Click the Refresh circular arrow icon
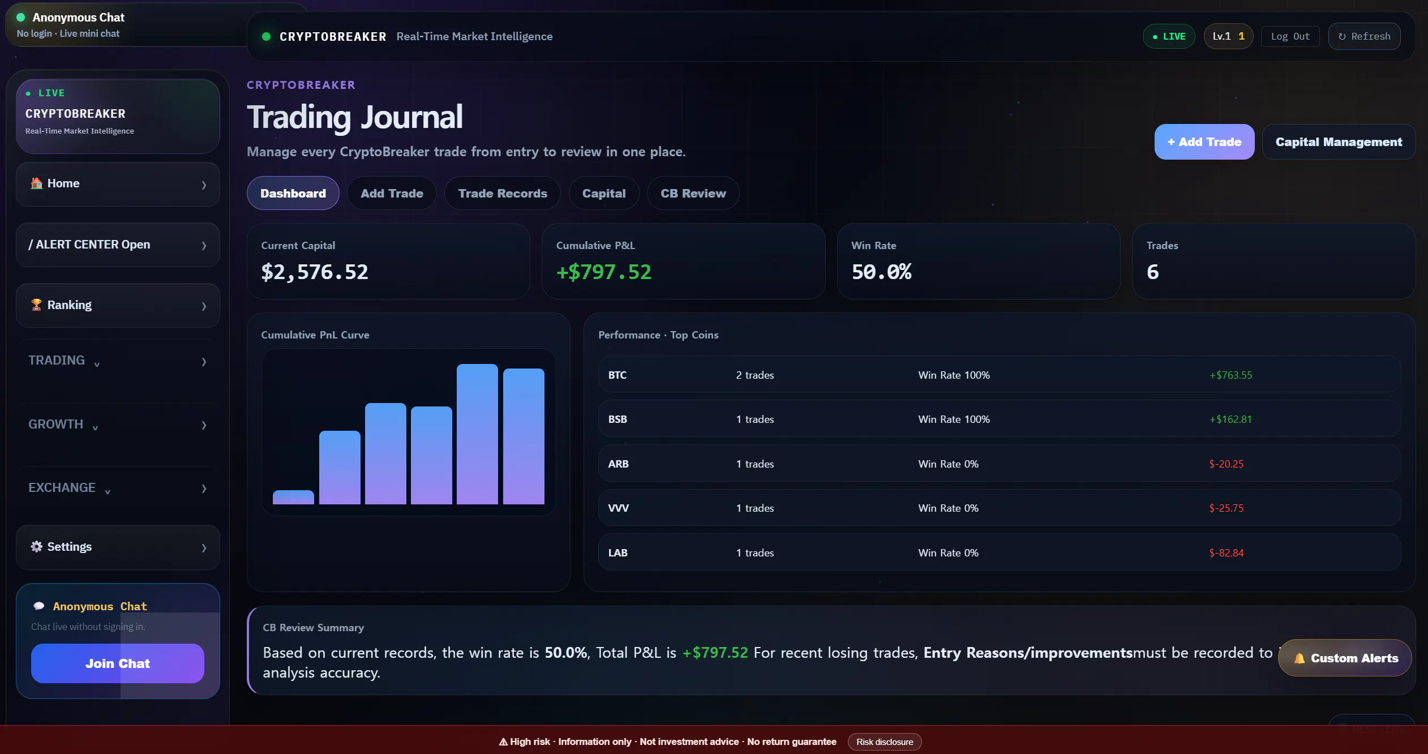The height and width of the screenshot is (754, 1428). (1342, 36)
